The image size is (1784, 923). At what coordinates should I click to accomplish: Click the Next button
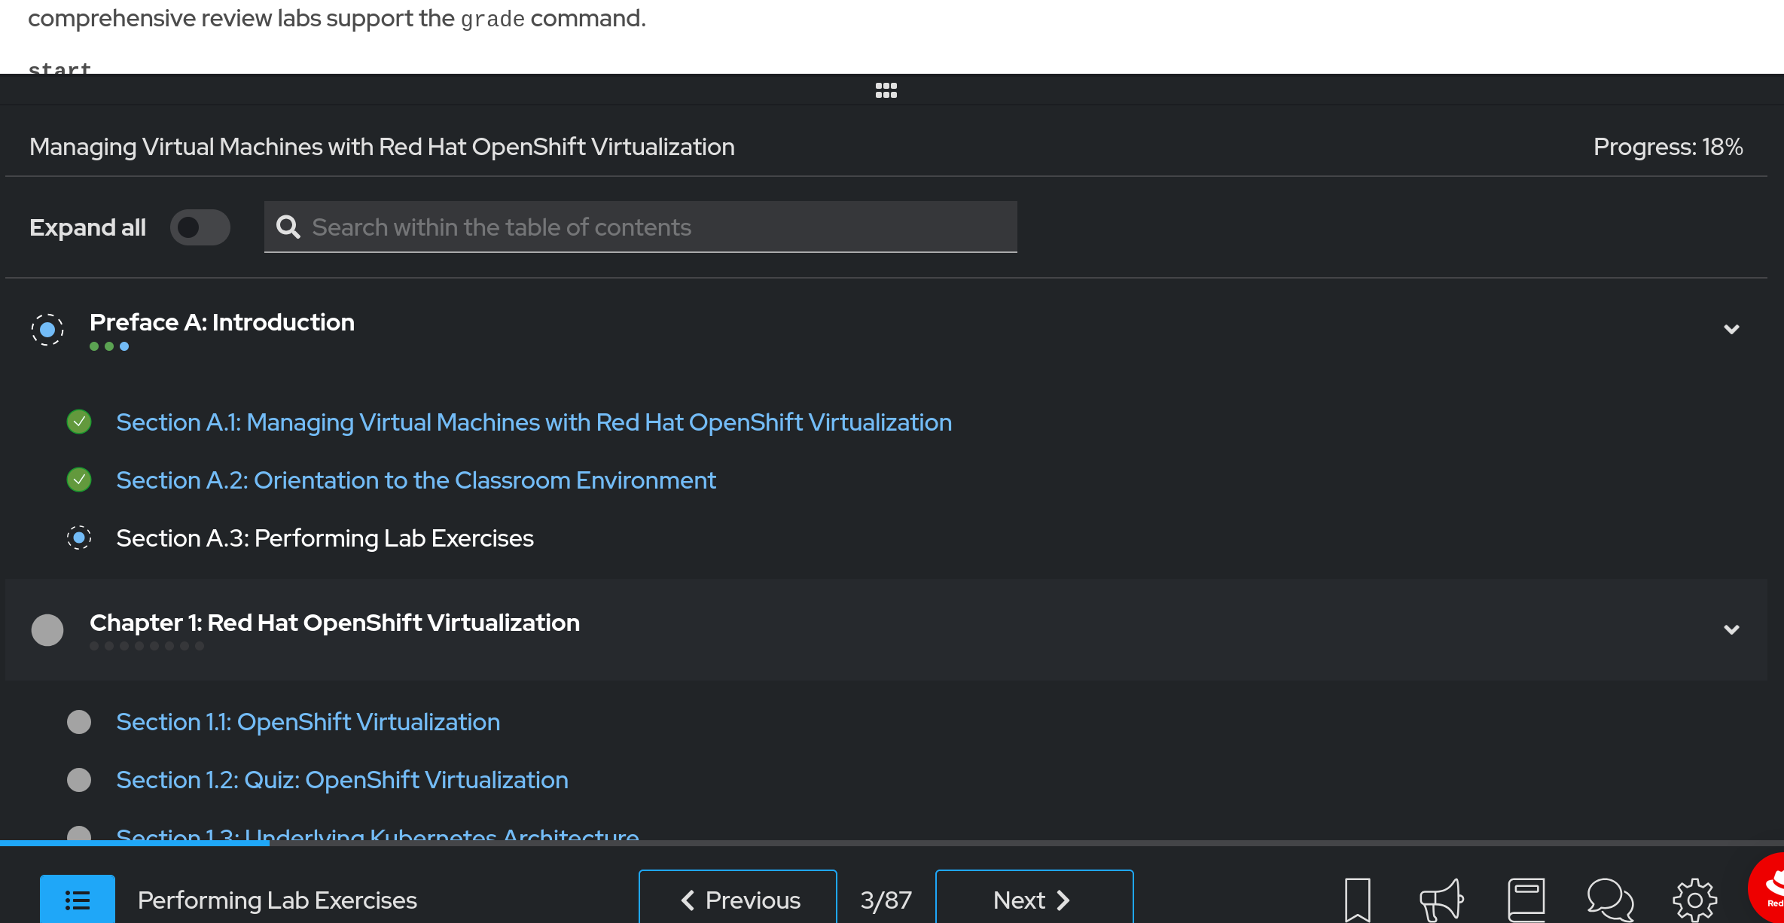(1033, 899)
